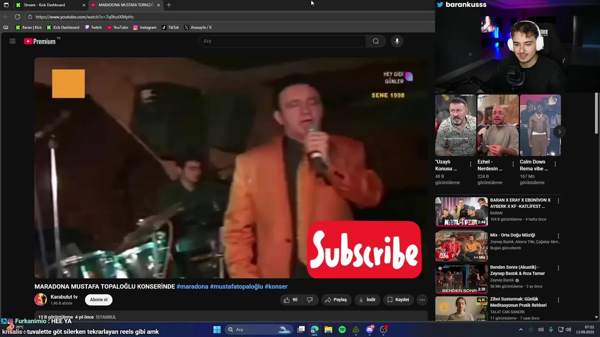The height and width of the screenshot is (337, 600).
Task: Open the YouTube hamburger guide menu
Action: (x=13, y=41)
